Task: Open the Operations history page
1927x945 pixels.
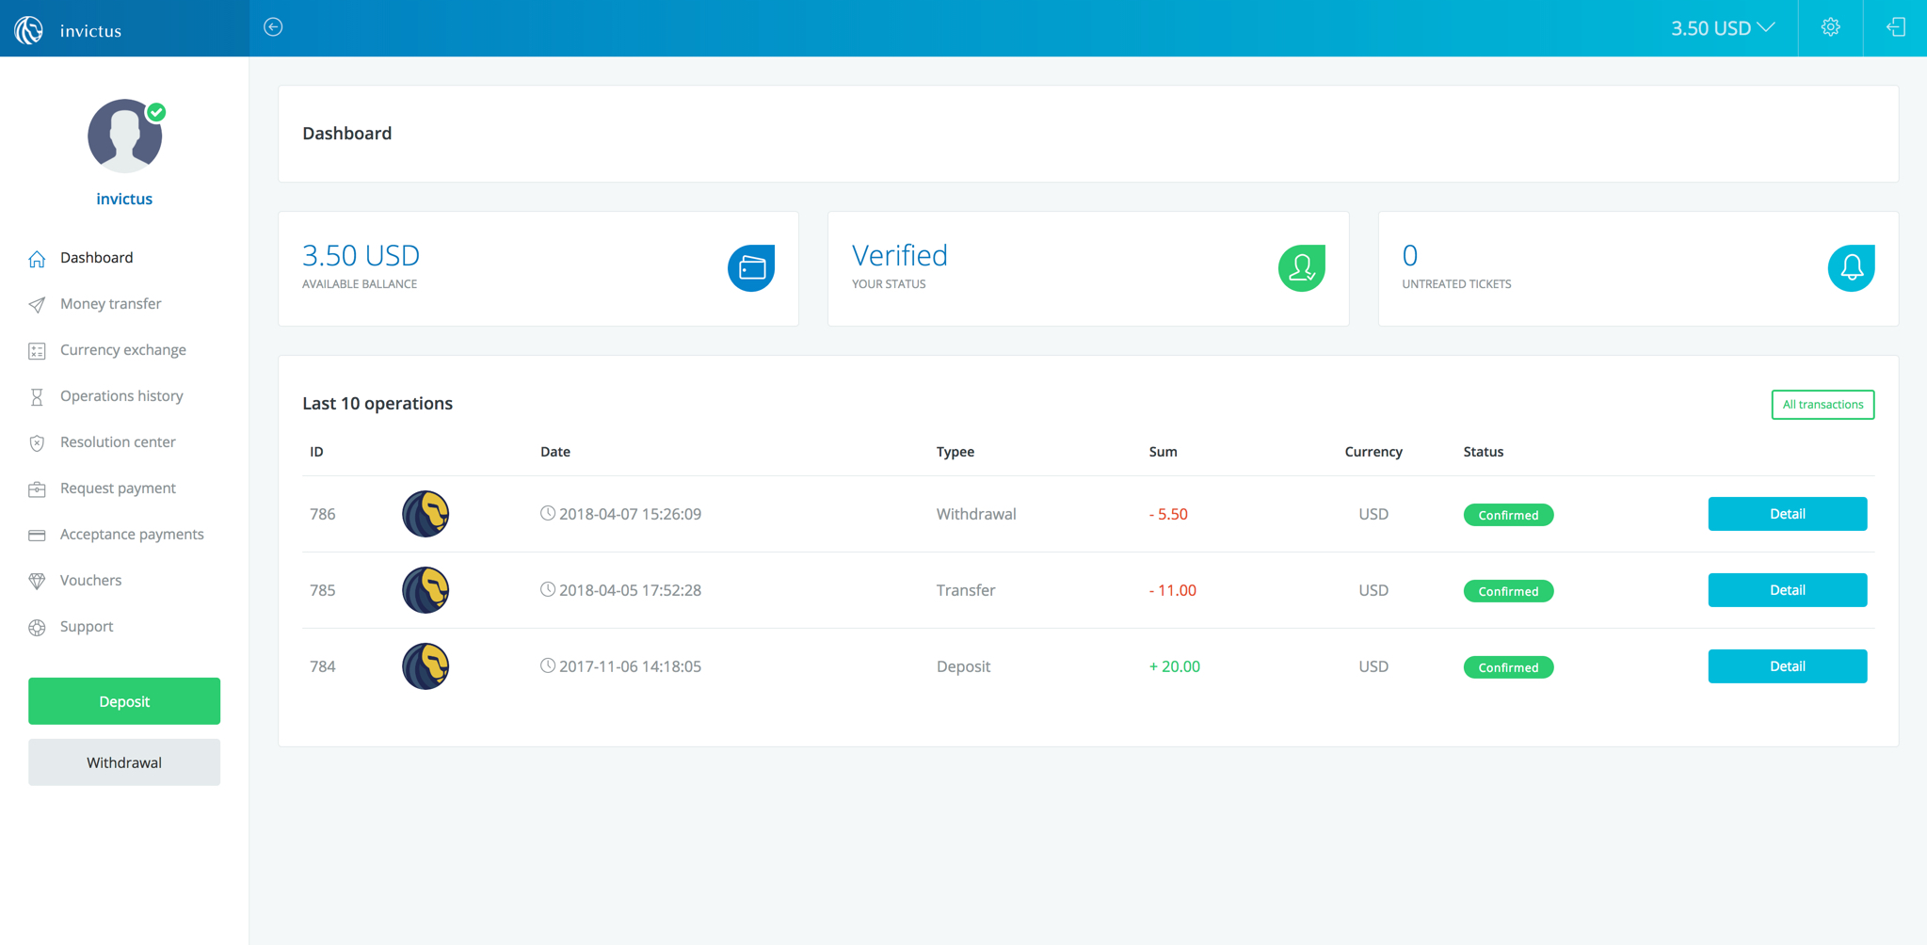Action: [x=121, y=396]
